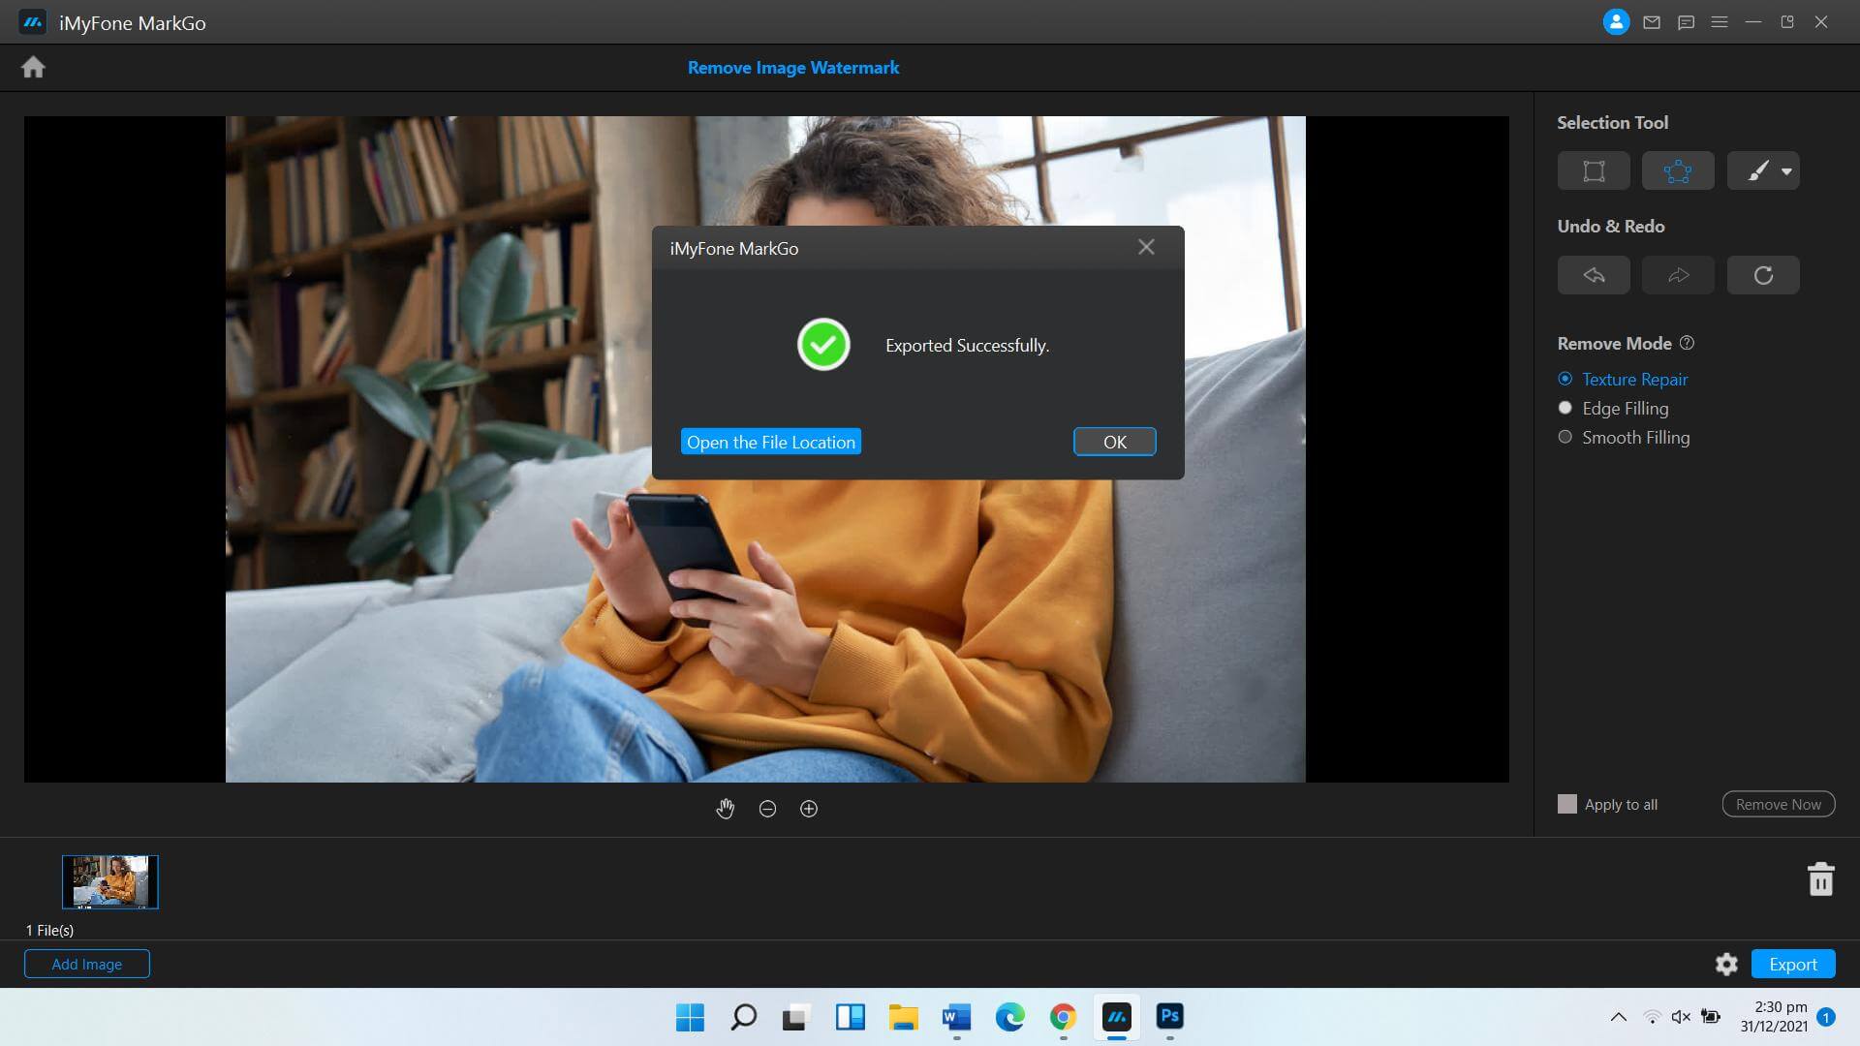Screen dimensions: 1860x1046
Task: Redo the last action
Action: (1678, 275)
